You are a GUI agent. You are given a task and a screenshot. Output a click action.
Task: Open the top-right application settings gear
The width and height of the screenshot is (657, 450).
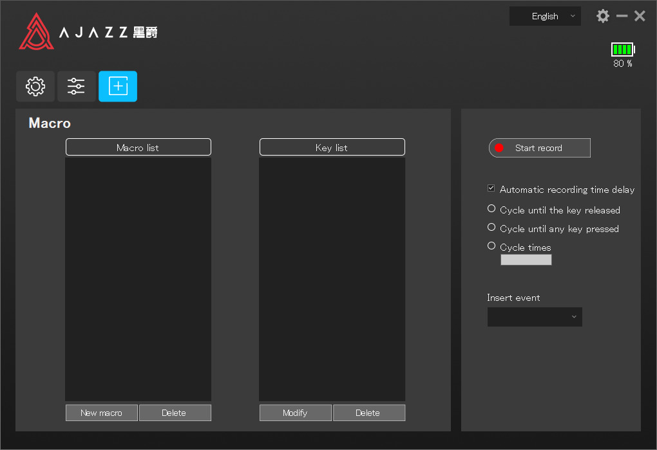(x=602, y=16)
